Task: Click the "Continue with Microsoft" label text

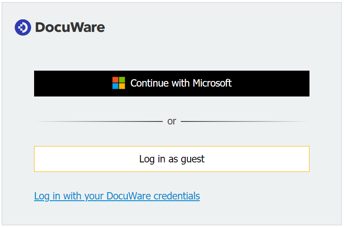Action: 181,83
